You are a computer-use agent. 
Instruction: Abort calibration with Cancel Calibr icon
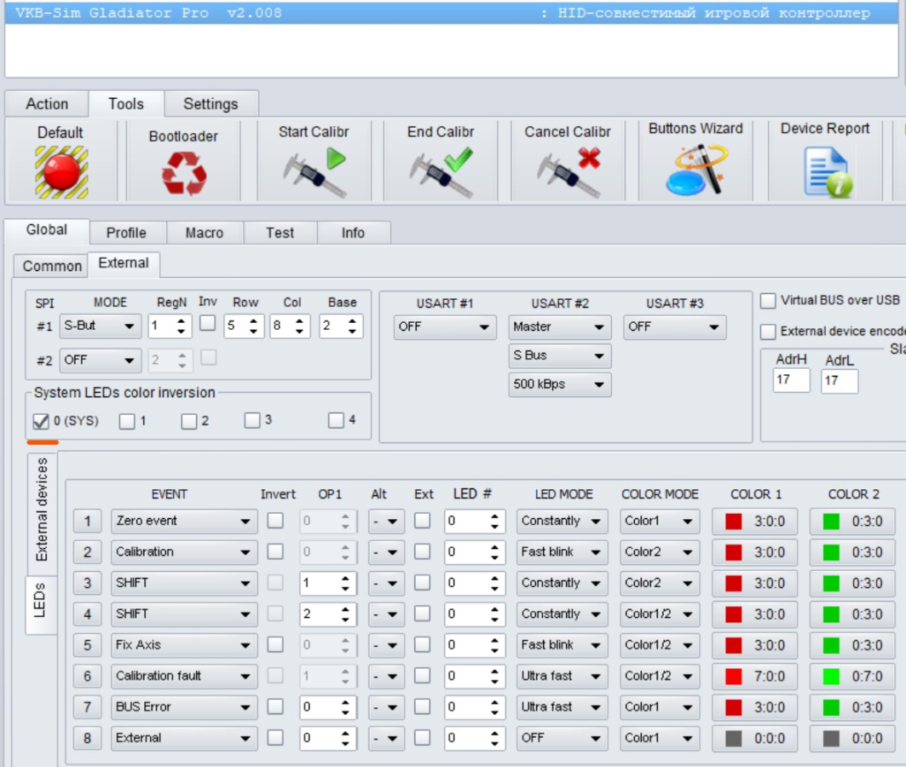coord(568,171)
